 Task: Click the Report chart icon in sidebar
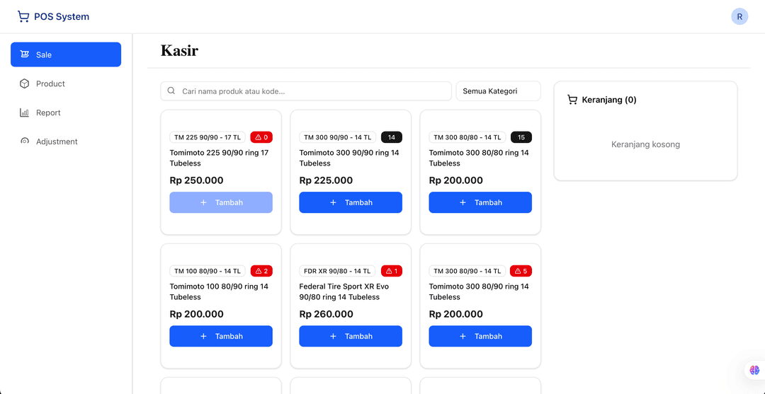pyautogui.click(x=25, y=112)
